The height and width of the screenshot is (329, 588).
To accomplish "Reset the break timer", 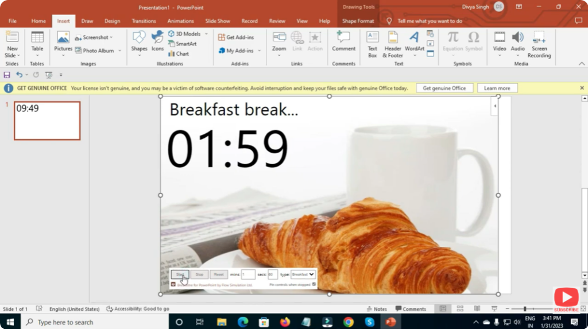I will pos(219,274).
